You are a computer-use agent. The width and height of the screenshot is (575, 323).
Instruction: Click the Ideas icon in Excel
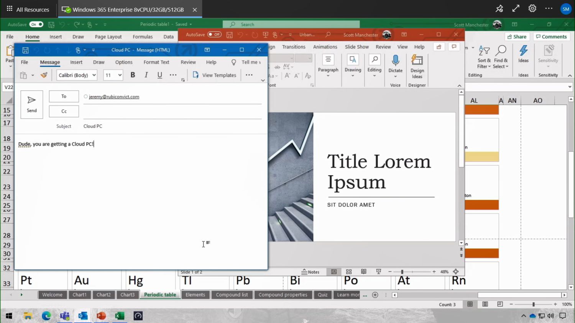coord(523,54)
